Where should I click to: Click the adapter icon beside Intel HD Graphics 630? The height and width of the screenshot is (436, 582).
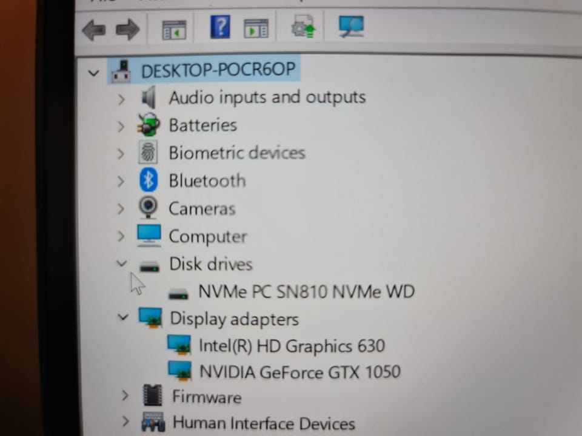[179, 345]
